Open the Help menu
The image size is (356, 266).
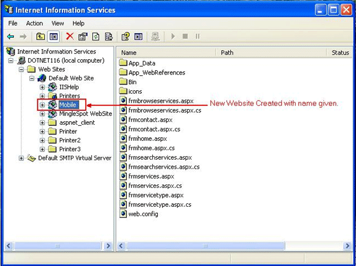point(78,23)
